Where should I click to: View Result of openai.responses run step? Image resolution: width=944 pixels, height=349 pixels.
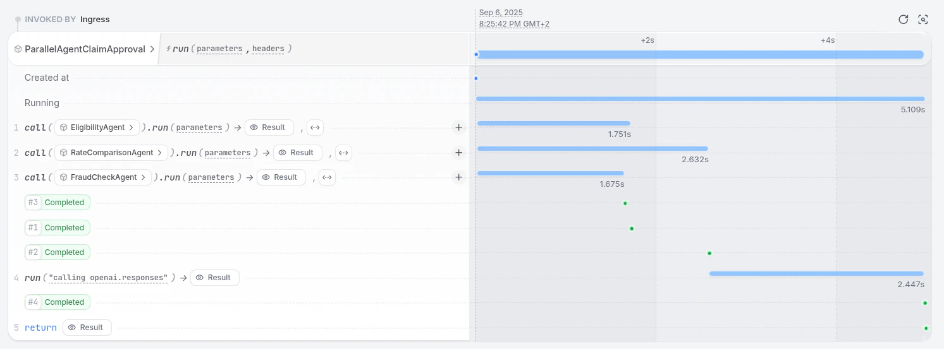point(214,278)
